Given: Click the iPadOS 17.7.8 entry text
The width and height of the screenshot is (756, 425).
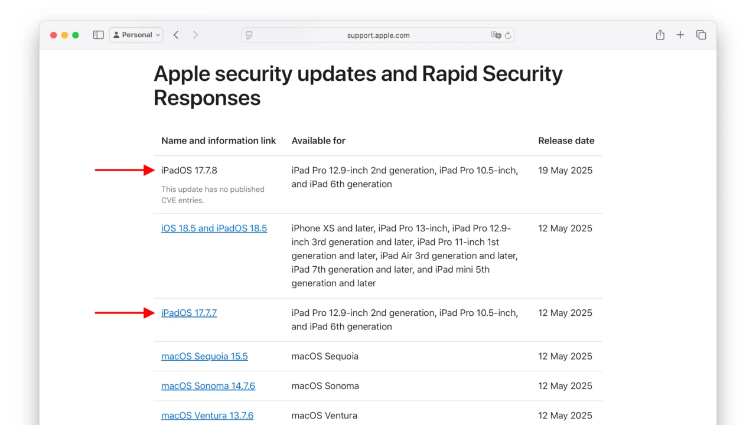Looking at the screenshot, I should 189,171.
